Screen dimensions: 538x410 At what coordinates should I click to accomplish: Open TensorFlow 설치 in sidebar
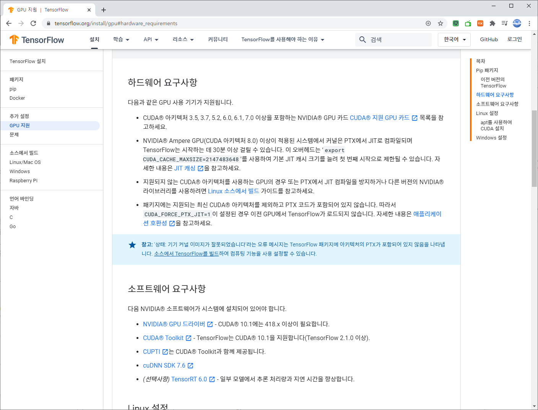pos(28,61)
